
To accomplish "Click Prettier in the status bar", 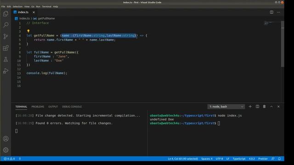I will 263,159.
